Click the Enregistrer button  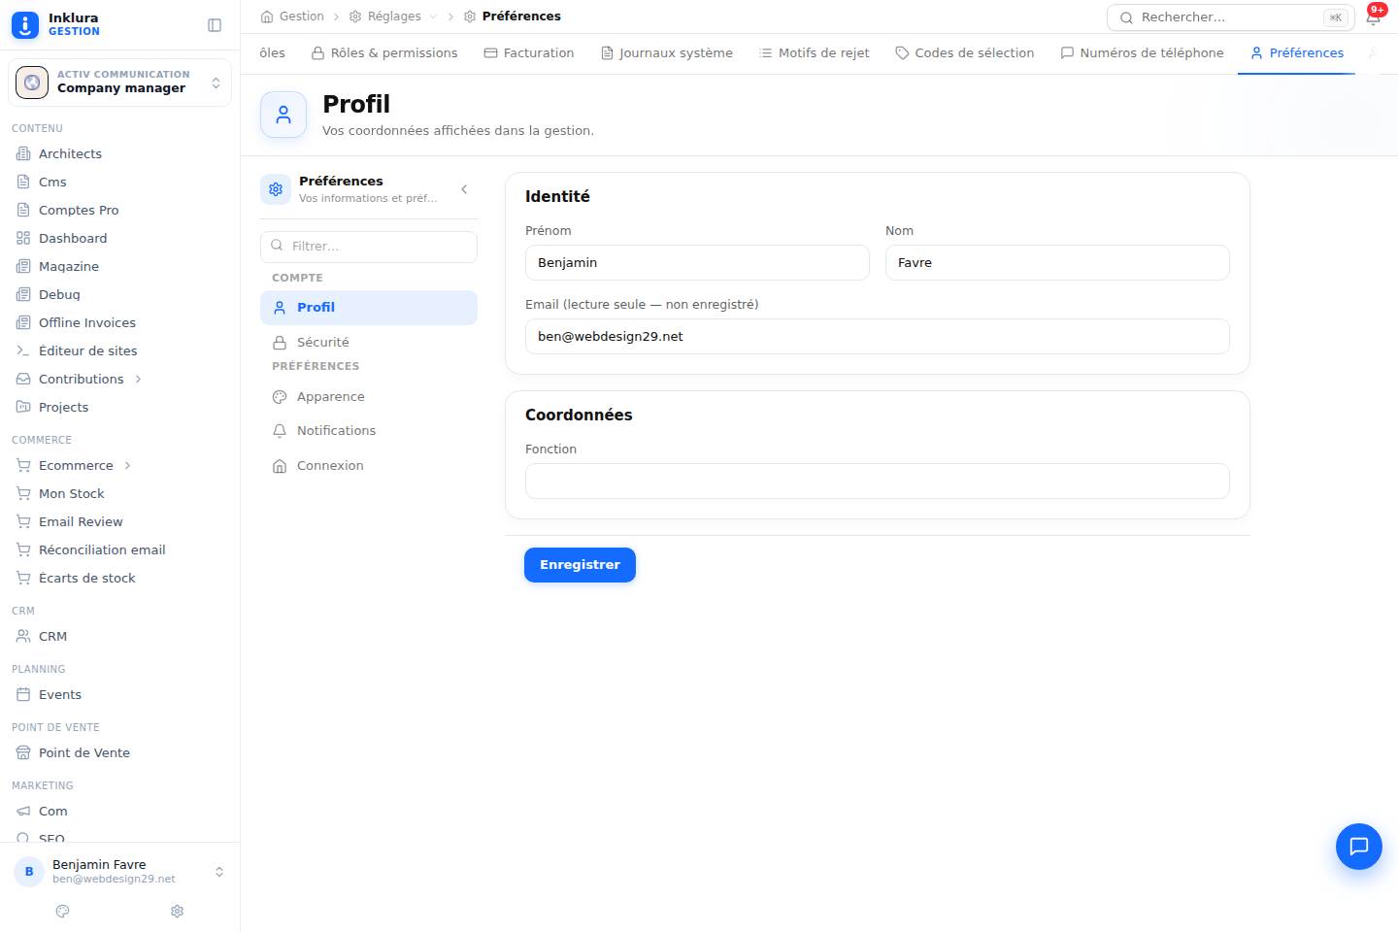coord(580,565)
